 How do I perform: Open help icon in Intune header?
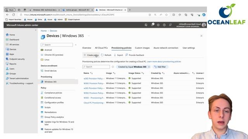coord(164,25)
